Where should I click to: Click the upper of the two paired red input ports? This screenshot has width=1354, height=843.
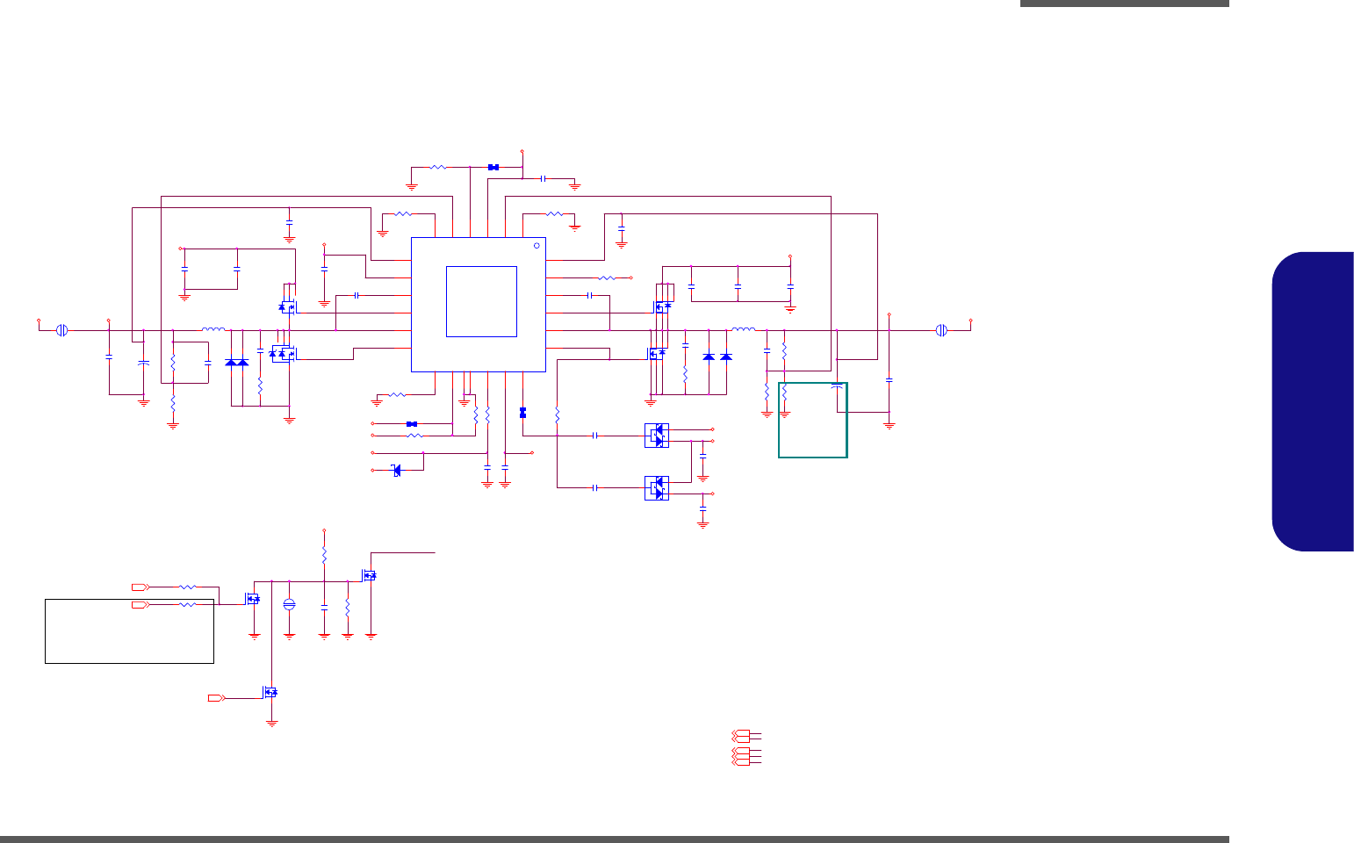[140, 587]
